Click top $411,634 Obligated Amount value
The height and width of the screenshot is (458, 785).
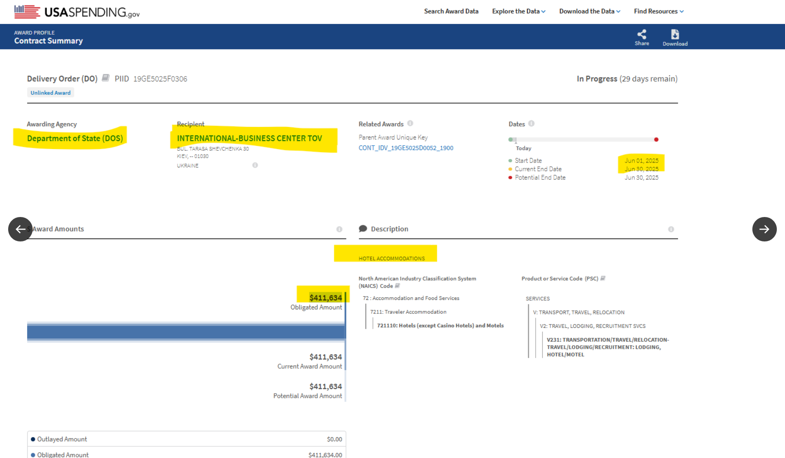pos(326,298)
